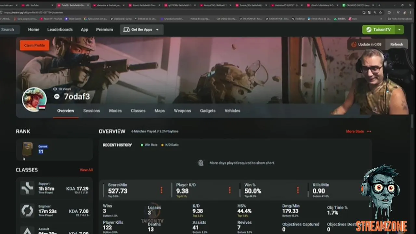Open the green dropdown arrow next to TaisonTV
Screen dimensions: 416x234
click(x=399, y=30)
